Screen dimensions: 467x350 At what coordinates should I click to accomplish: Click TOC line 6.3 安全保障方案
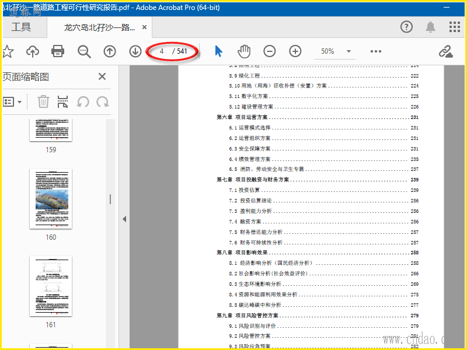324,149
